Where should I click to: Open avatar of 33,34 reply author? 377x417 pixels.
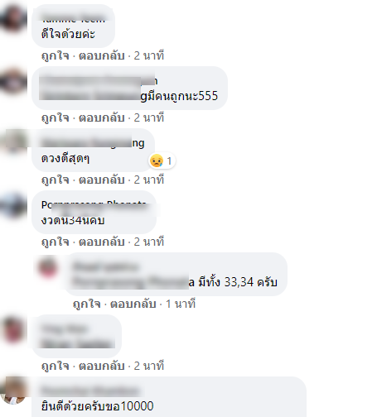[x=48, y=267]
